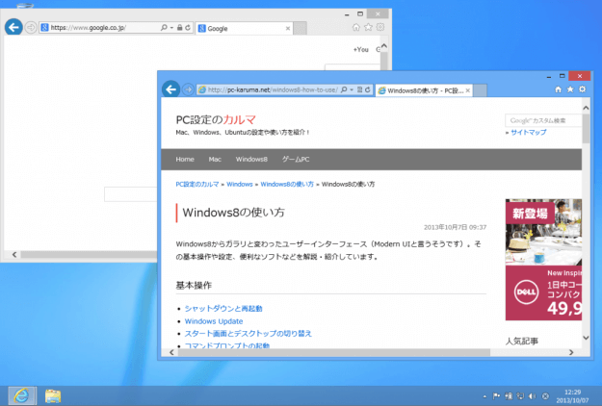
Task: Click the Windows breadcrumb link
Action: [240, 185]
